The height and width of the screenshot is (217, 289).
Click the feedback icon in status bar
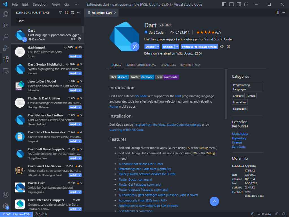point(277,214)
